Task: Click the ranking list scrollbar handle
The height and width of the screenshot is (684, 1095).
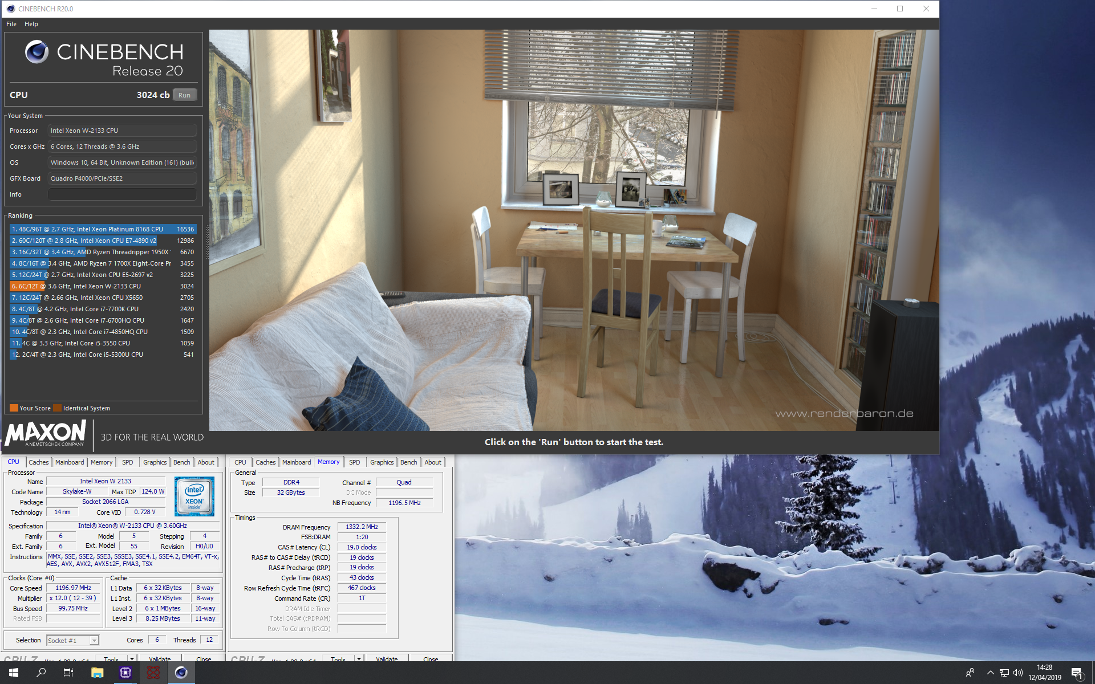Action: click(207, 241)
